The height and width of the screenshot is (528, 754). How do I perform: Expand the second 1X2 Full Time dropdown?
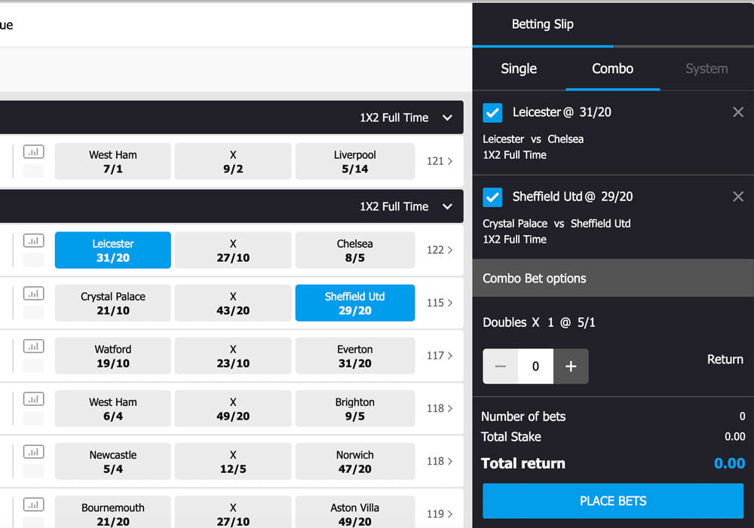pyautogui.click(x=406, y=206)
